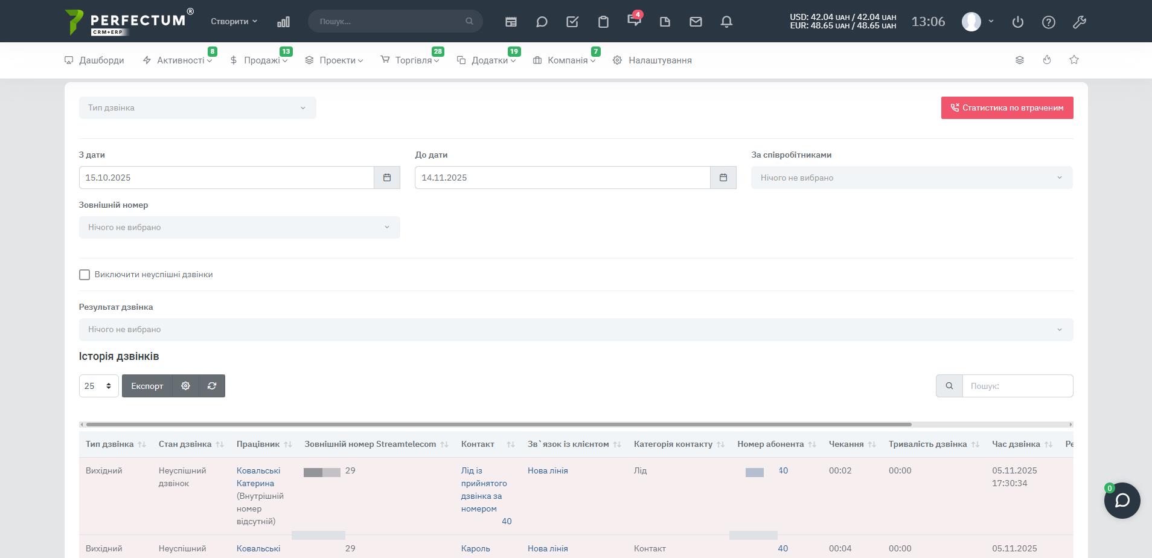This screenshot has width=1152, height=558.
Task: Open the statistics bar chart icon
Action: [x=283, y=22]
